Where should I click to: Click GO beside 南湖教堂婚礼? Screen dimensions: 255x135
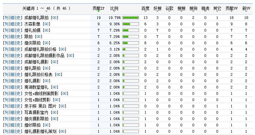tap(54, 87)
